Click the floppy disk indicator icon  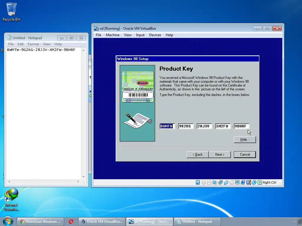(x=209, y=182)
